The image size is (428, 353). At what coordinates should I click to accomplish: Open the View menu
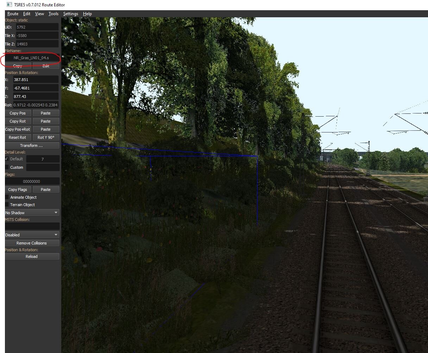point(39,14)
